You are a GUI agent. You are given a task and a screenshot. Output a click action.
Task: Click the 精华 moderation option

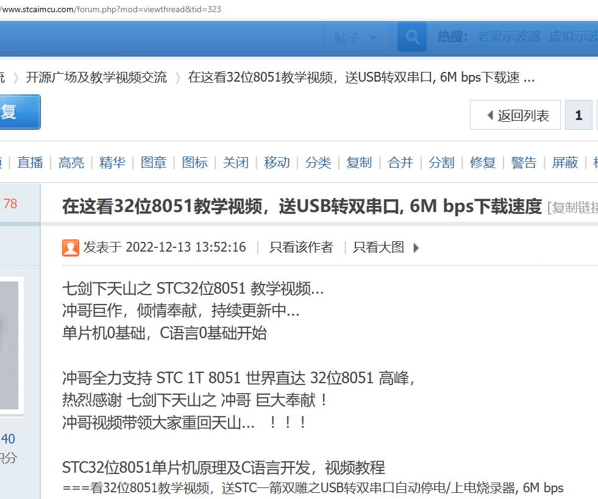(x=113, y=163)
